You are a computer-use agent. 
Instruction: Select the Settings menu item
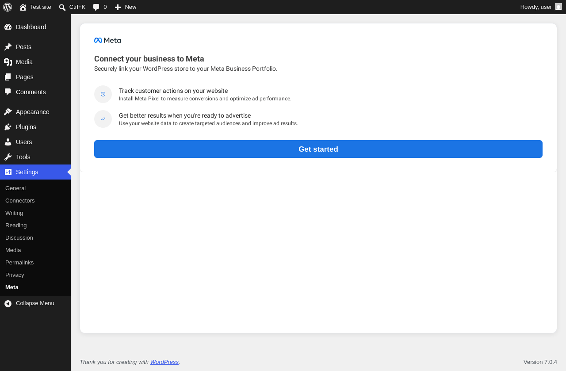[35, 172]
